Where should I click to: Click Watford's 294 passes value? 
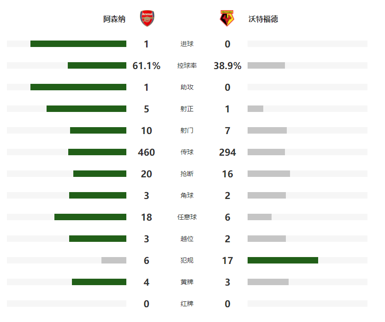227,152
